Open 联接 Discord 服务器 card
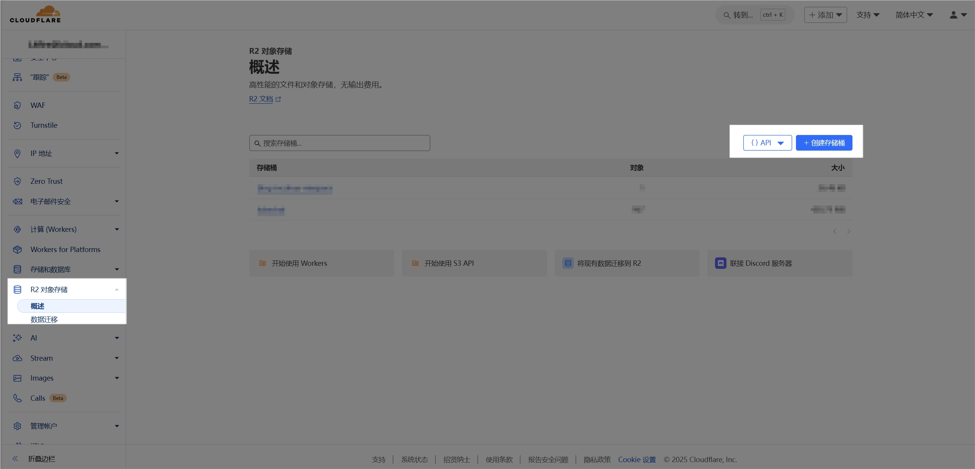 point(780,263)
